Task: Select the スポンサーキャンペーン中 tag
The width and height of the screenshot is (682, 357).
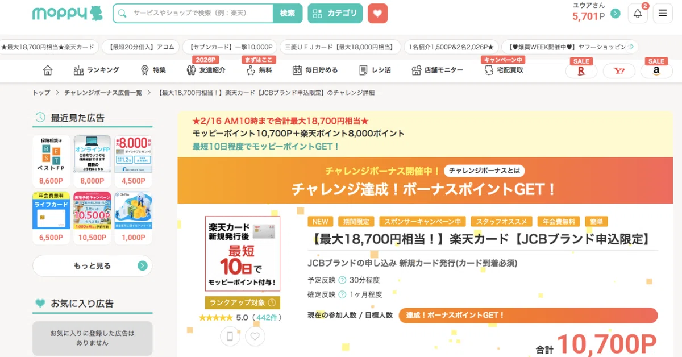Action: point(423,222)
